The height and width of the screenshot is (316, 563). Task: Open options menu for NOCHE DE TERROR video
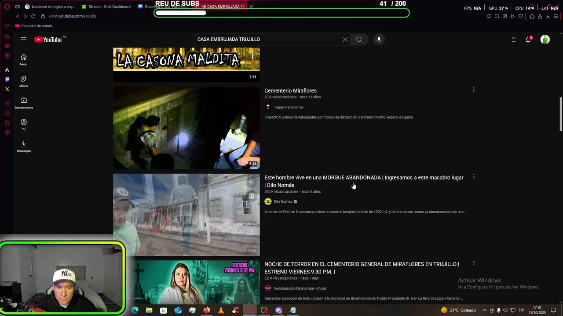(474, 263)
